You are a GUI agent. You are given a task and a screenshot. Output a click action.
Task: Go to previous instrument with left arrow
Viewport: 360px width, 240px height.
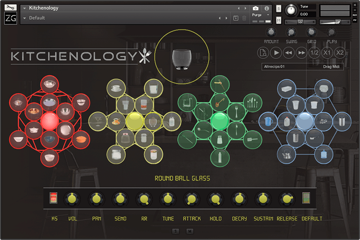pos(239,8)
